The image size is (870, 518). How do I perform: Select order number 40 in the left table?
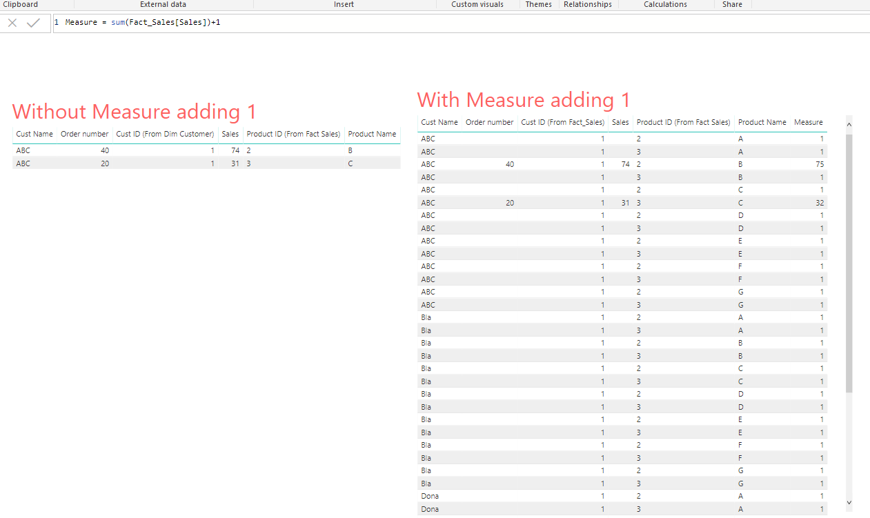(x=105, y=150)
